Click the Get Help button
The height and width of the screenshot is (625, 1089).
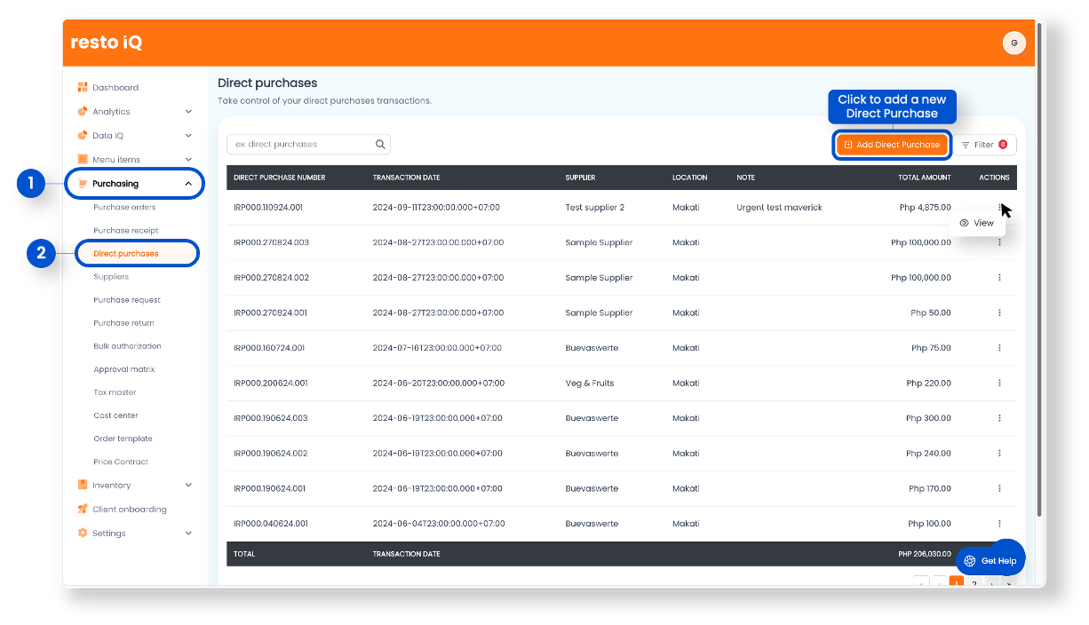tap(990, 561)
